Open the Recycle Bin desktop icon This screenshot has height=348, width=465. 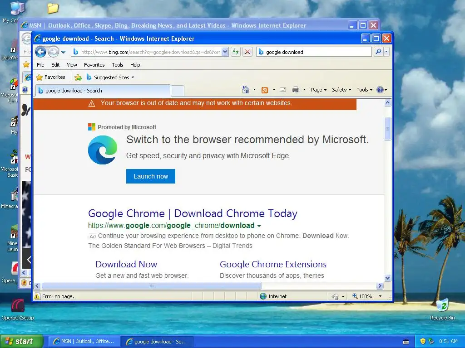coord(442,309)
